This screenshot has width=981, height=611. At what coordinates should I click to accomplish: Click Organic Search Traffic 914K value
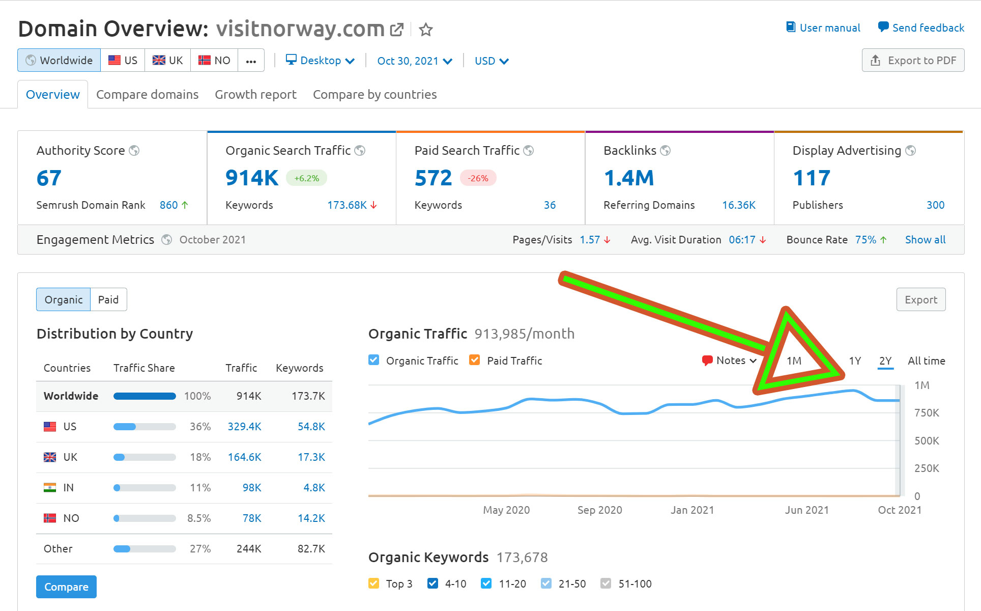tap(252, 178)
